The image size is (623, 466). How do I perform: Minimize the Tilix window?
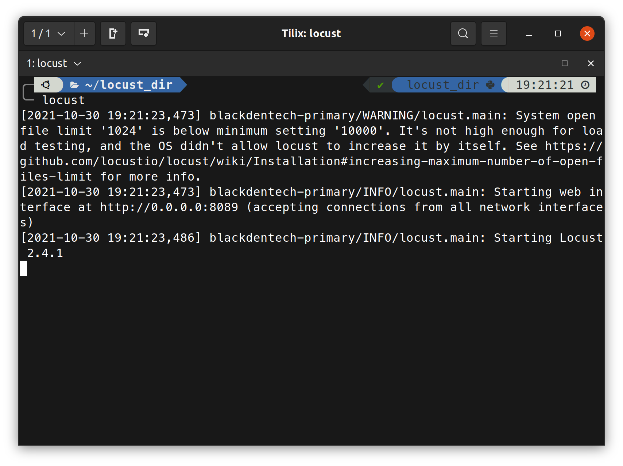(x=529, y=33)
